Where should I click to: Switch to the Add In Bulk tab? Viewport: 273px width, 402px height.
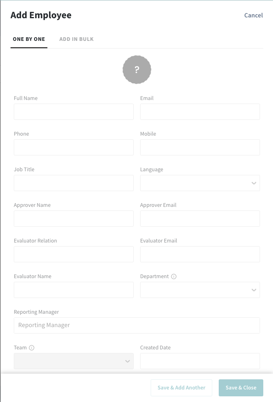77,39
